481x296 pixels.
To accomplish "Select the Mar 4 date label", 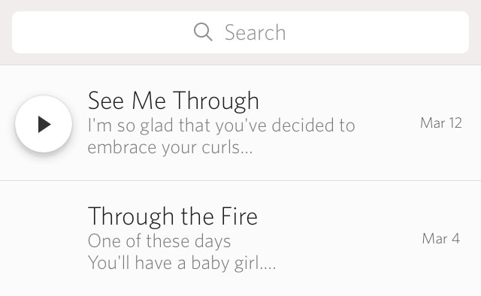I will (441, 238).
